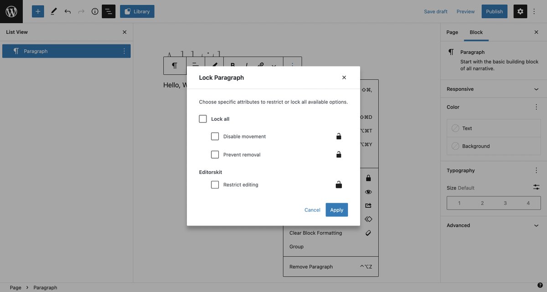Open Typography panel options menu
The image size is (547, 292).
coord(536,170)
